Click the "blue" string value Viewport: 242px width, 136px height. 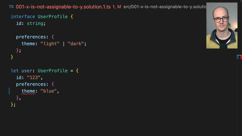[49, 91]
